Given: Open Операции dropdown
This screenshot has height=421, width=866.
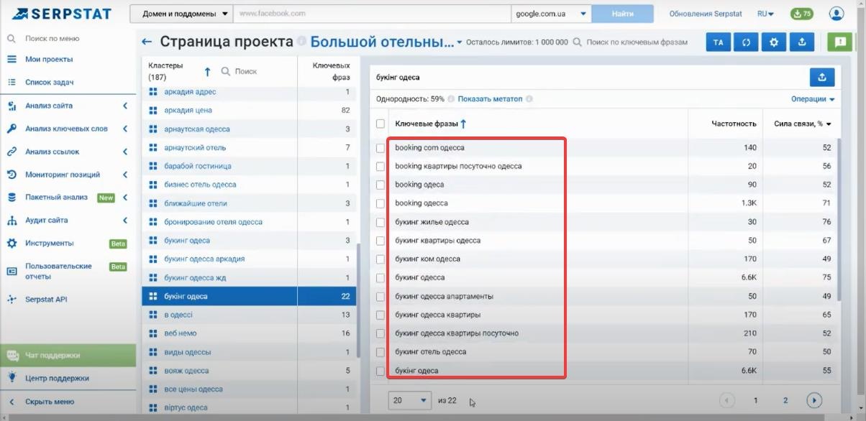Looking at the screenshot, I should point(813,99).
